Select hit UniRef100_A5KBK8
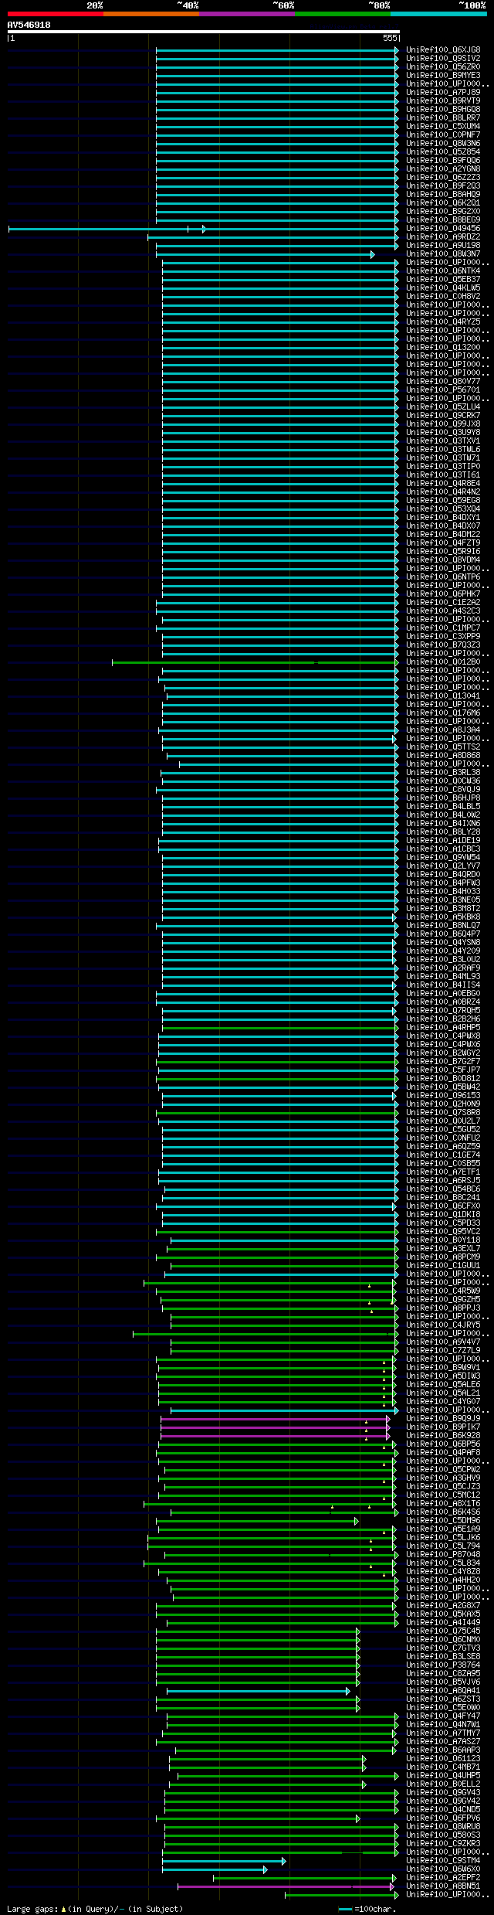Viewport: 494px width, 1915px height. 443,917
